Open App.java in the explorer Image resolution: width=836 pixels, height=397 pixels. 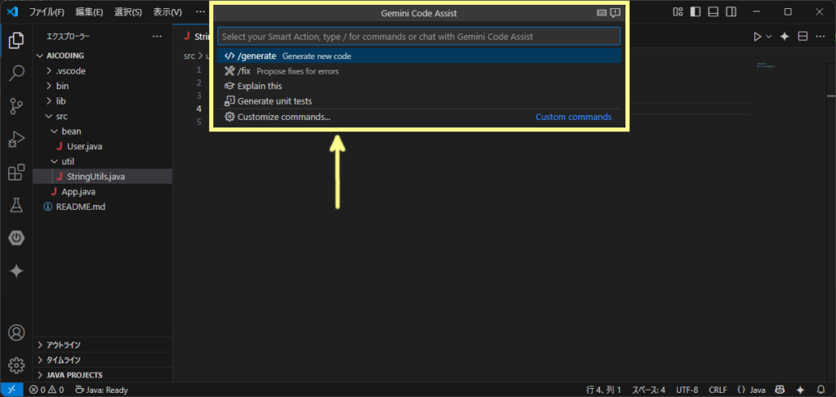click(x=102, y=192)
